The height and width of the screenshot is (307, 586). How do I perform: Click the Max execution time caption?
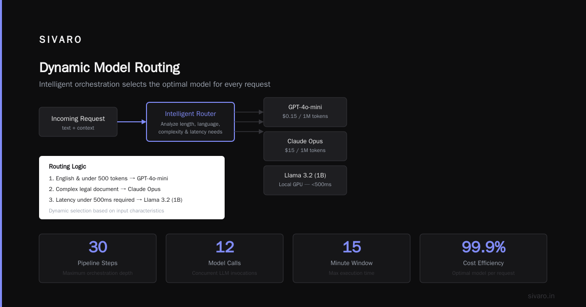click(x=352, y=273)
